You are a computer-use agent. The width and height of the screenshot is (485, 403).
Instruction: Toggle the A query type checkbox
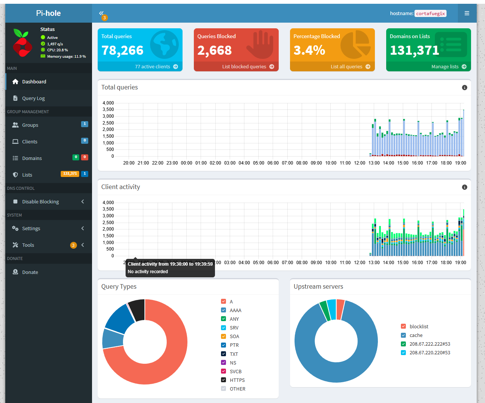(223, 301)
